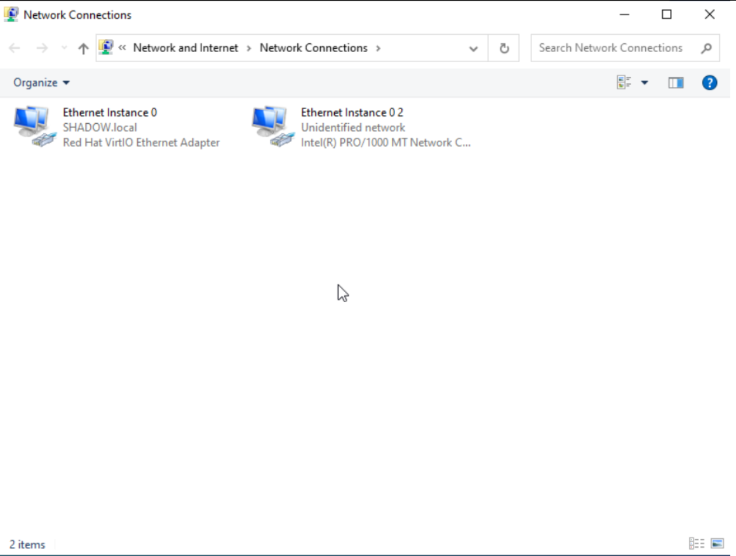
Task: Expand the address bar history dropdown
Action: coord(473,48)
